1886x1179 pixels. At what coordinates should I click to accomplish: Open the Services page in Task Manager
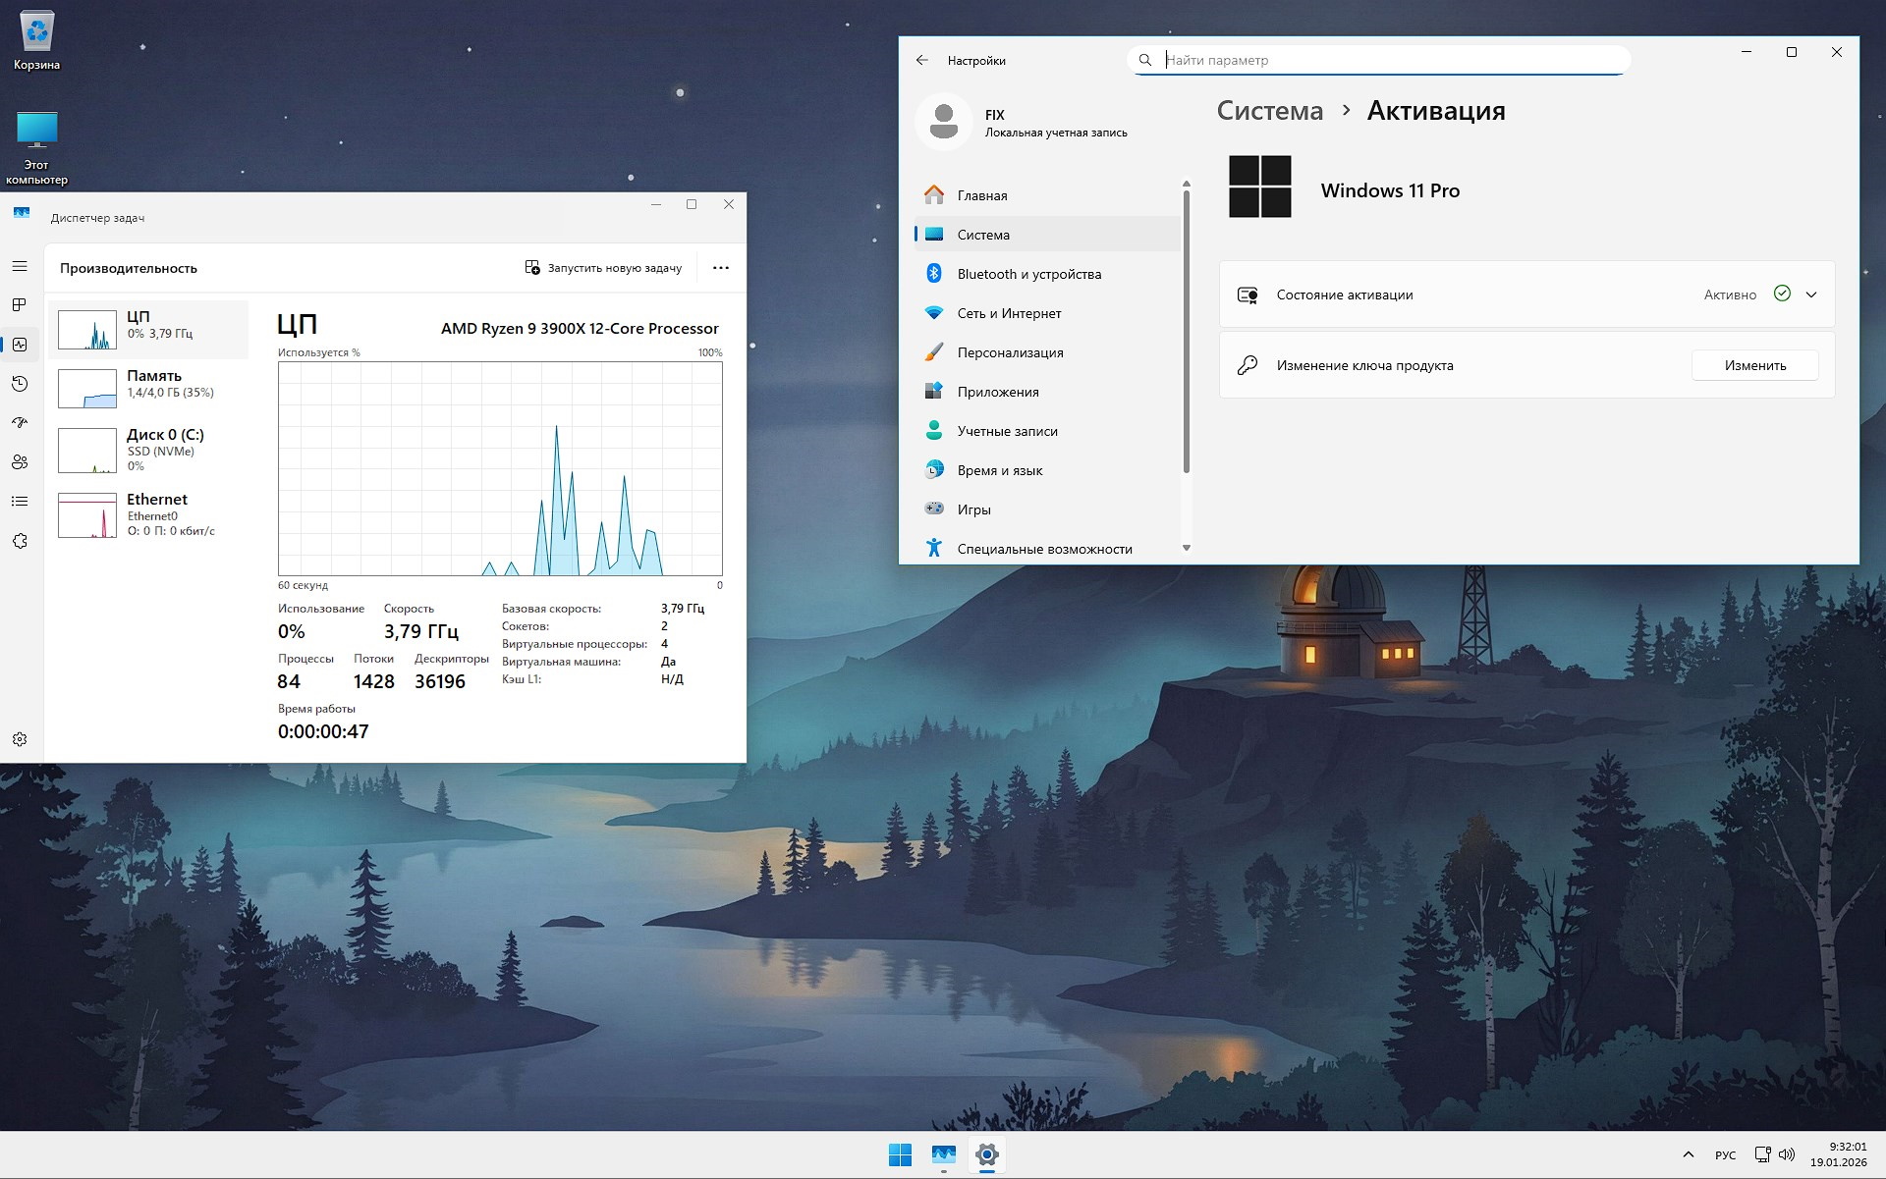pyautogui.click(x=20, y=541)
